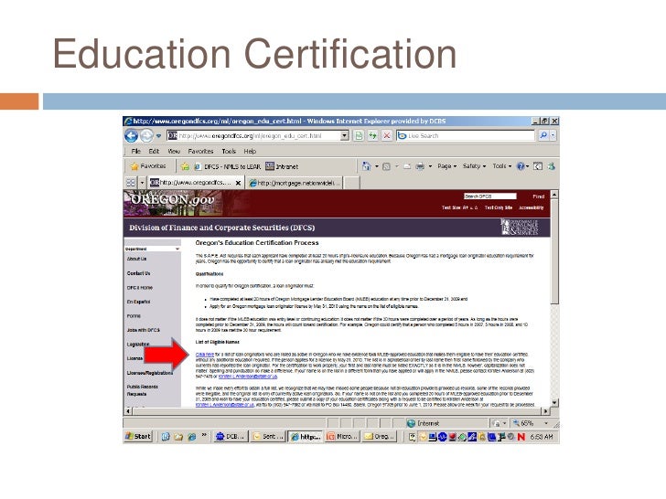The image size is (666, 499).
Task: Click the Home icon in command bar
Action: point(366,166)
